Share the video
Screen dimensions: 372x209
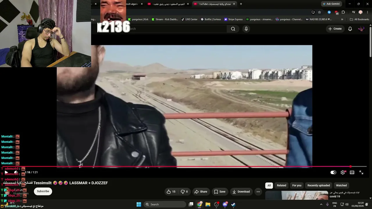click(x=201, y=192)
